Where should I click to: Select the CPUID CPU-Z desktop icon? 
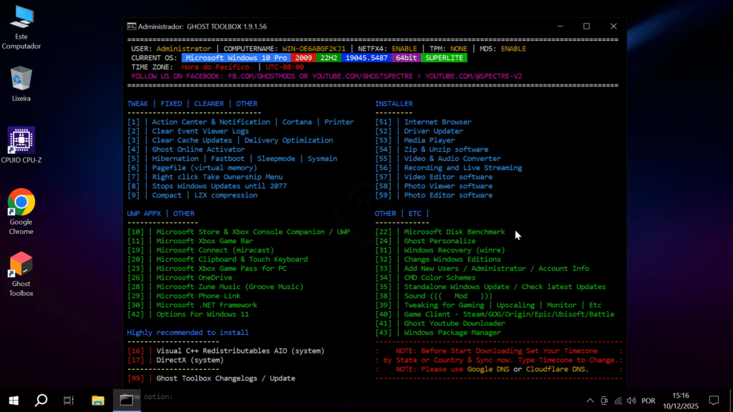coord(21,140)
